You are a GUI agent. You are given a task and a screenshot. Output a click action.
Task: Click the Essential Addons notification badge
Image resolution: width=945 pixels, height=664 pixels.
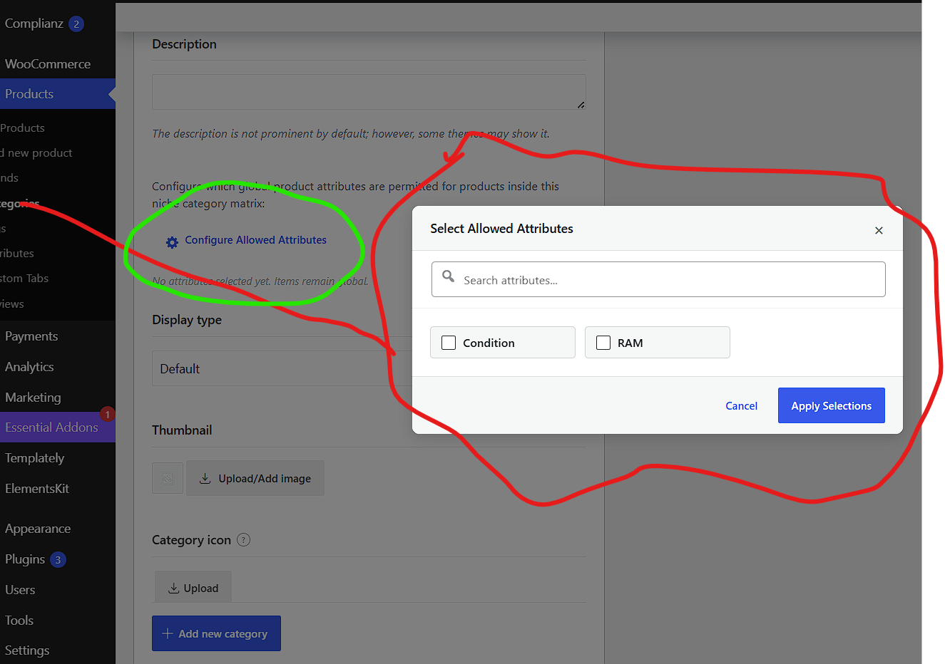coord(108,414)
